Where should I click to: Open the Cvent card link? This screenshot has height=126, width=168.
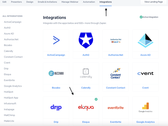click(145, 88)
